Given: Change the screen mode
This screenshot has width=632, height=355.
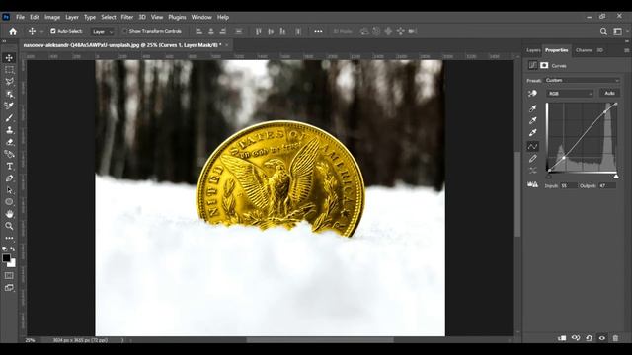Looking at the screenshot, I should point(9,288).
